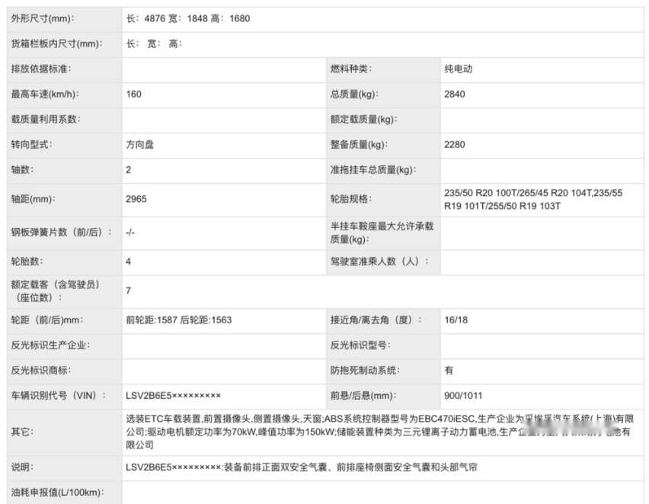Viewport: 649px width, 504px height.
Task: Select the track value 前轮距:1587 后轮距:1563
Action: coord(179,320)
